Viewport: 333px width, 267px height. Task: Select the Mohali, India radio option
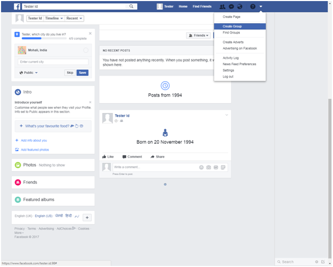(x=86, y=50)
